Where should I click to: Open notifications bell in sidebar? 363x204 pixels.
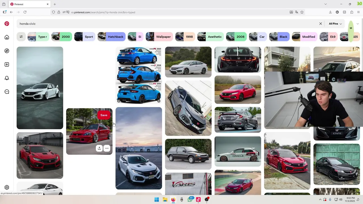point(7,78)
